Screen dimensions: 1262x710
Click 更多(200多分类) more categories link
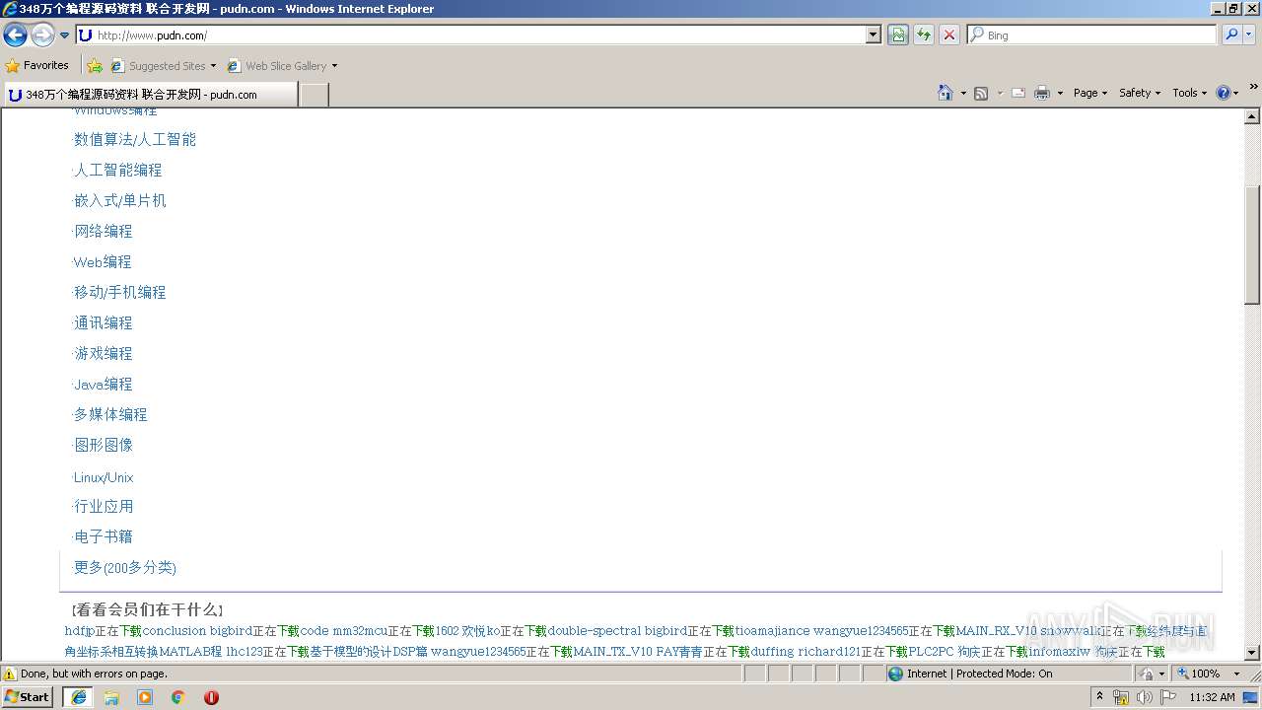[125, 568]
